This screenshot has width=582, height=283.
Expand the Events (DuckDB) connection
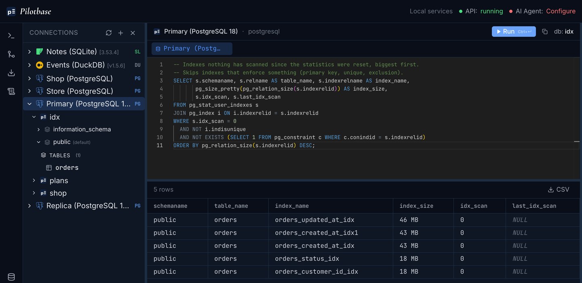pos(29,65)
